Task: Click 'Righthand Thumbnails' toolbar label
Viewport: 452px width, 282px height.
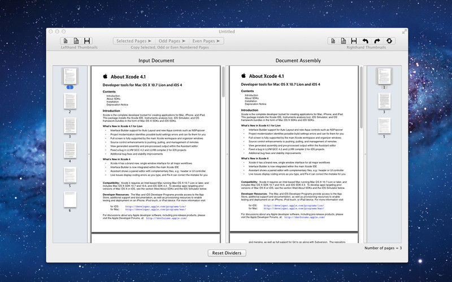Action: [x=366, y=47]
